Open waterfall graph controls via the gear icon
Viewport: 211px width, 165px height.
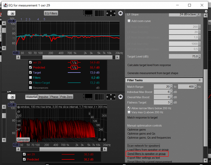pyautogui.click(x=121, y=97)
